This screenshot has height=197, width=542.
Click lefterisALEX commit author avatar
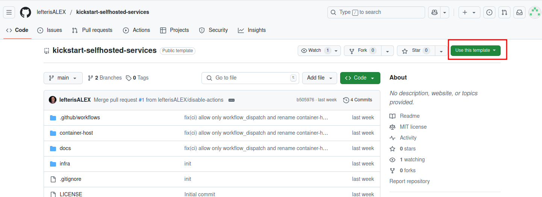click(x=53, y=100)
